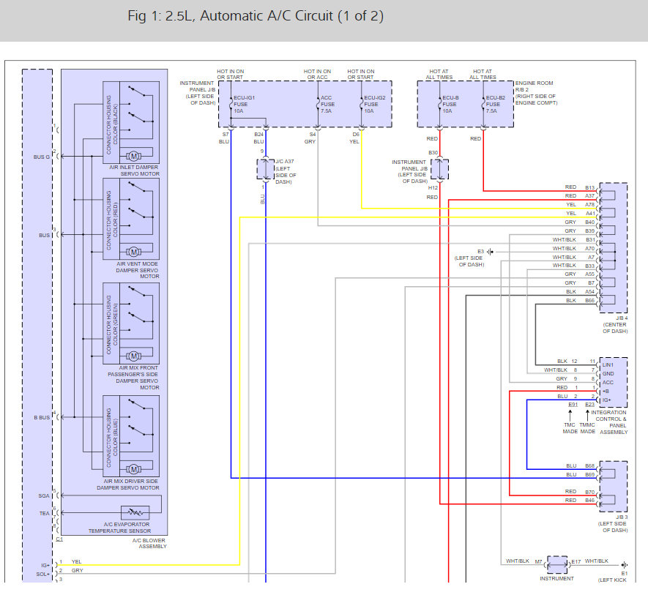The height and width of the screenshot is (595, 648).
Task: Click the J/C A37 junction connector box
Action: (266, 169)
